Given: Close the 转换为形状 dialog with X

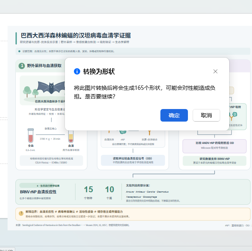Looking at the screenshot, I should click(215, 71).
